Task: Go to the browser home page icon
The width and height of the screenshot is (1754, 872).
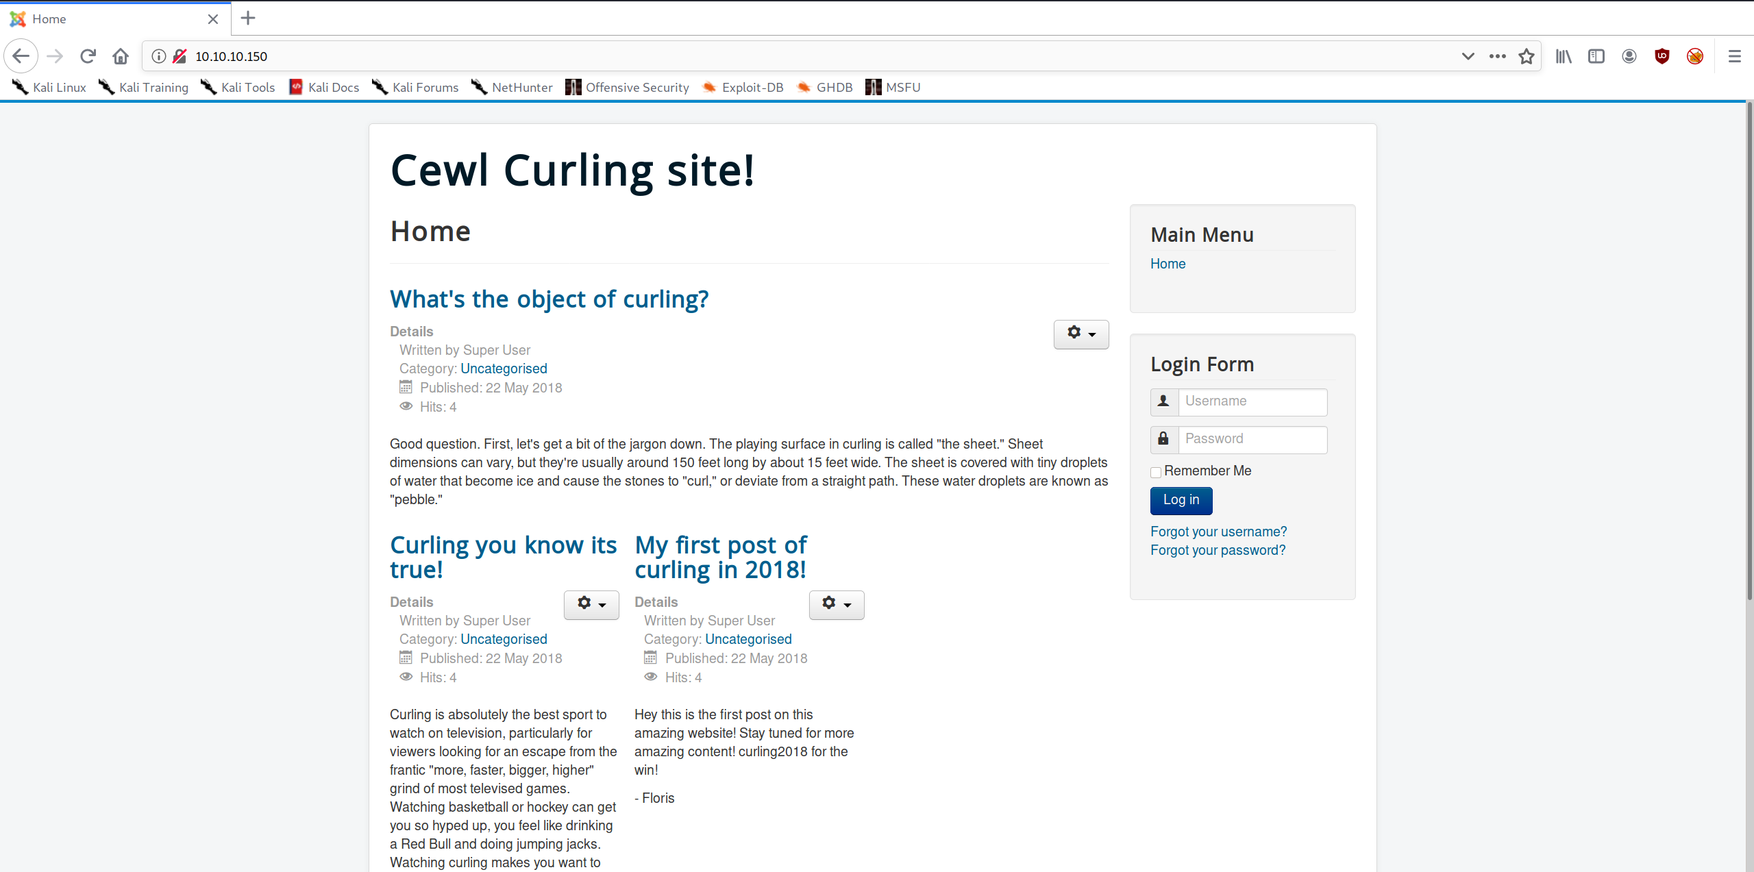Action: point(121,56)
